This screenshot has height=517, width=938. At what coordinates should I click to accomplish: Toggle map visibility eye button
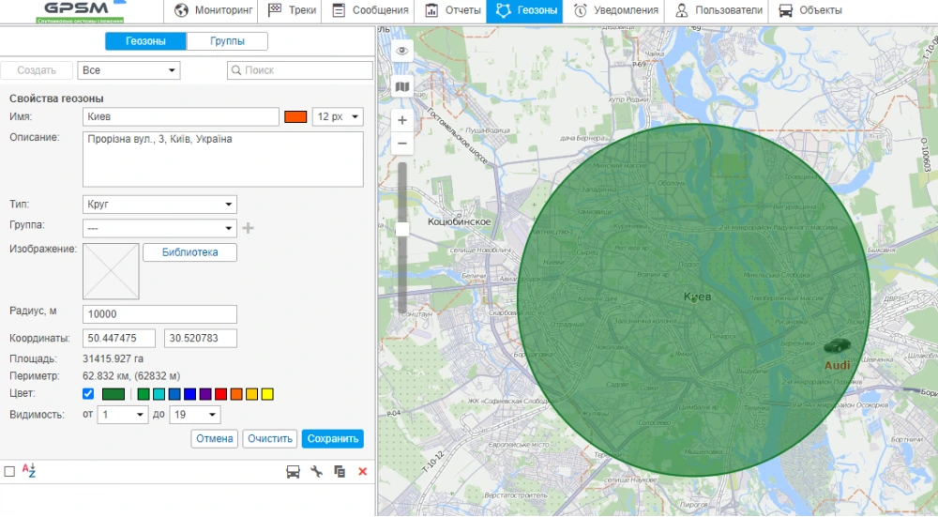pyautogui.click(x=402, y=52)
